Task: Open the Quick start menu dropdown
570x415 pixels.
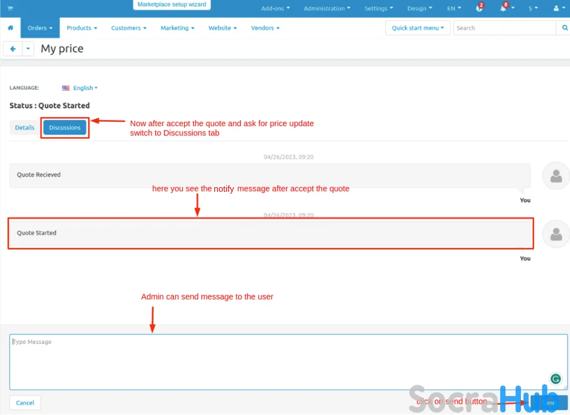Action: 418,28
